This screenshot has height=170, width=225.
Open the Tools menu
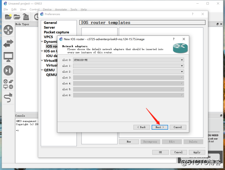tap(74, 9)
